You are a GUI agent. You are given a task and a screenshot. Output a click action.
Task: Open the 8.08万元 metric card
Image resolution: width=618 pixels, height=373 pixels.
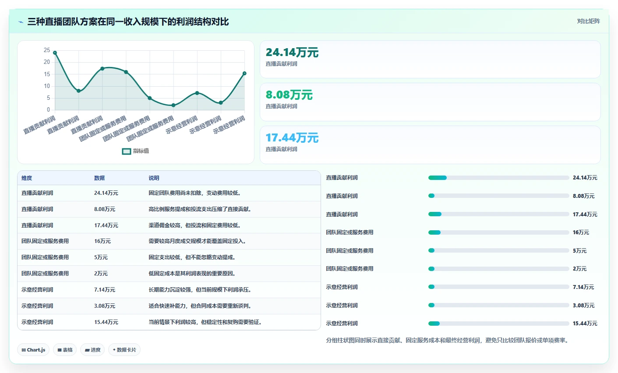430,102
